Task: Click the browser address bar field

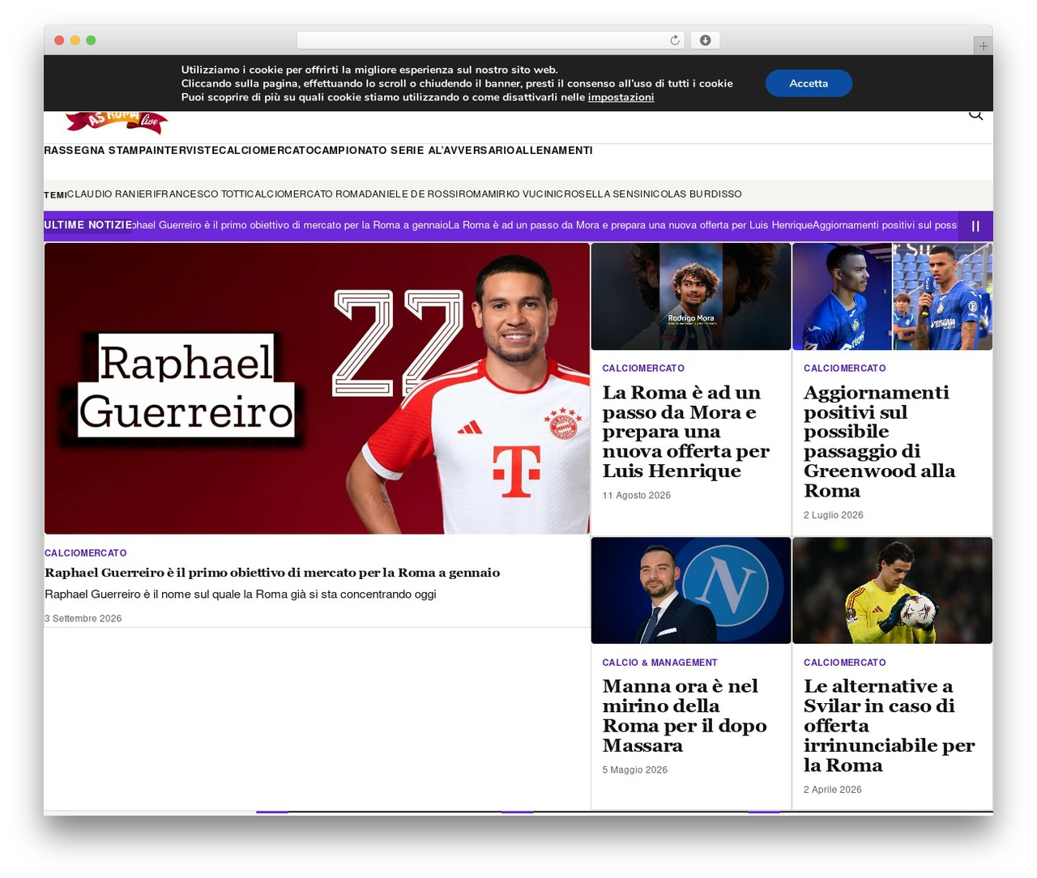Action: 491,40
